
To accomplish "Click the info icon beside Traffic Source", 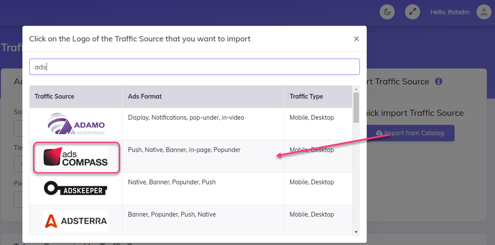I will pos(439,82).
